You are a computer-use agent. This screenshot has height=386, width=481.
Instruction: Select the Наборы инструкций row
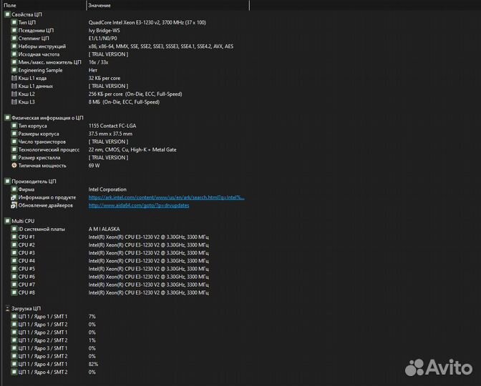[39, 46]
